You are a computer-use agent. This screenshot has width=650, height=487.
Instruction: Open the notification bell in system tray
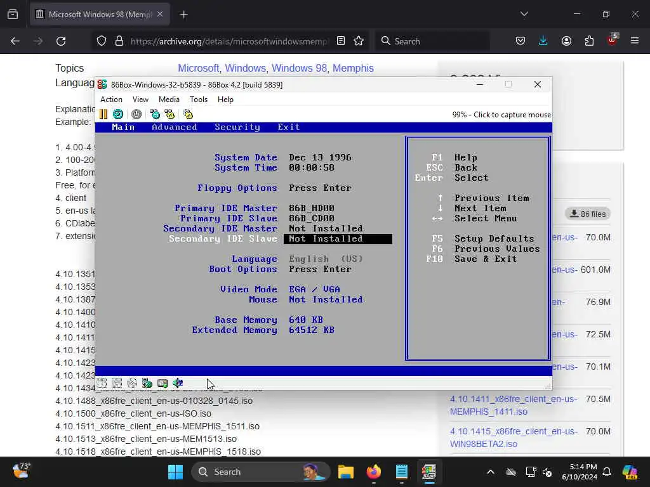coord(607,472)
